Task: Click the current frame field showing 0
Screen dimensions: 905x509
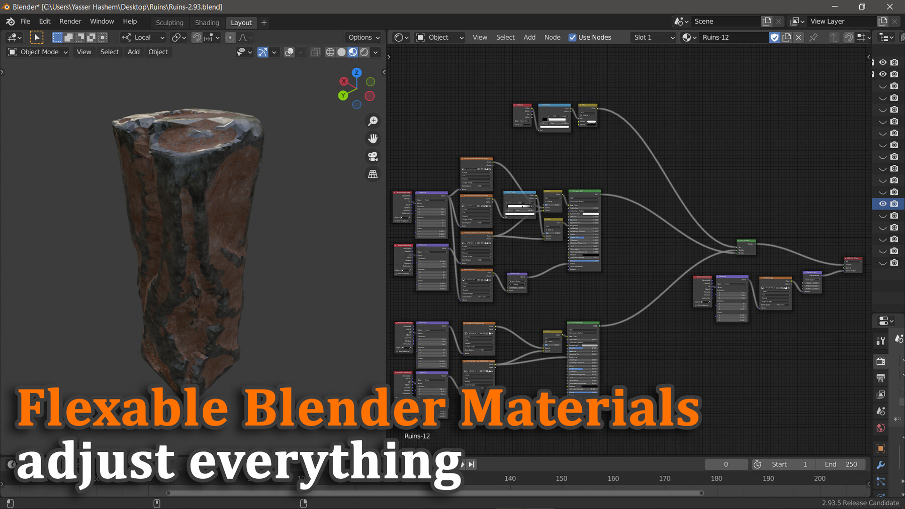Action: point(726,464)
